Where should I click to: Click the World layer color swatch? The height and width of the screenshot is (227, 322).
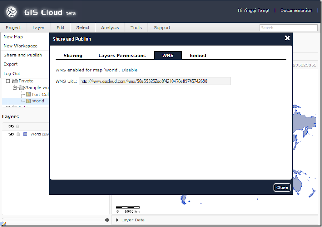25,134
